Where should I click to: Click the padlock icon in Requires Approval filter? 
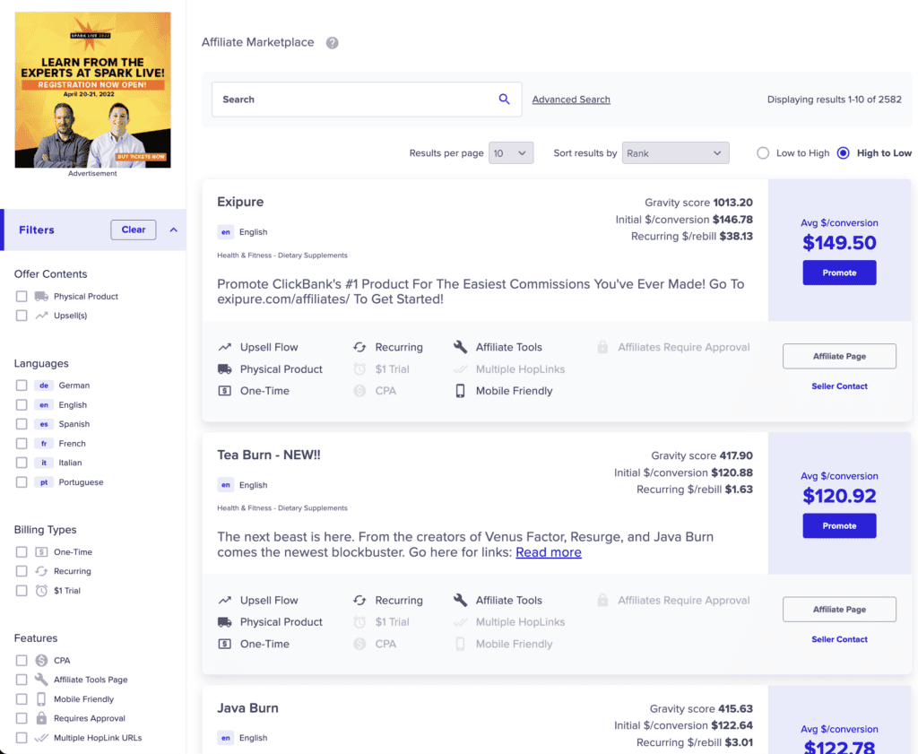tap(41, 718)
